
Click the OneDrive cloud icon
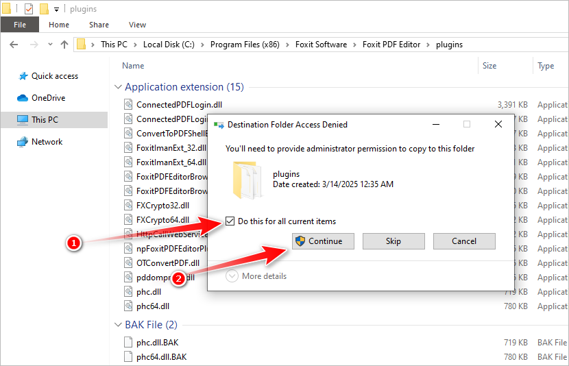pyautogui.click(x=23, y=98)
